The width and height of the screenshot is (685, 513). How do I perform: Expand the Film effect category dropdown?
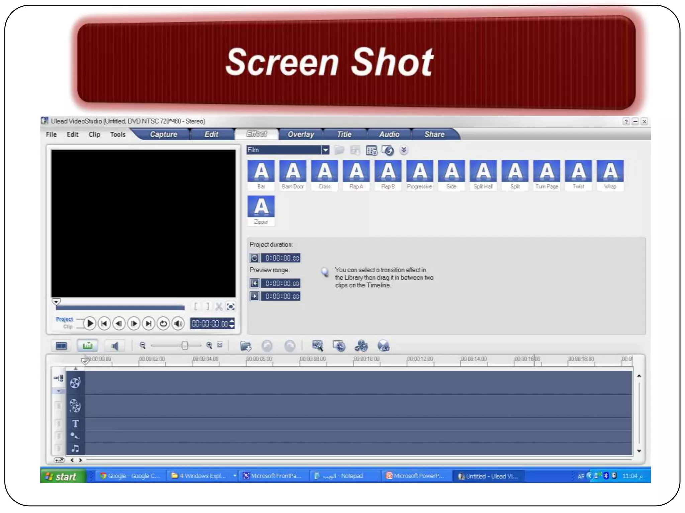pyautogui.click(x=325, y=150)
